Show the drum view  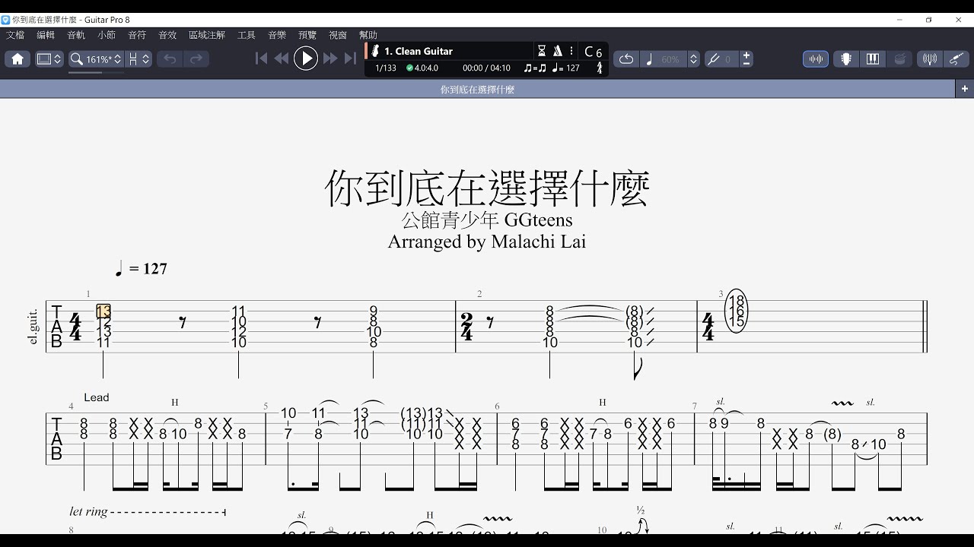pos(900,58)
